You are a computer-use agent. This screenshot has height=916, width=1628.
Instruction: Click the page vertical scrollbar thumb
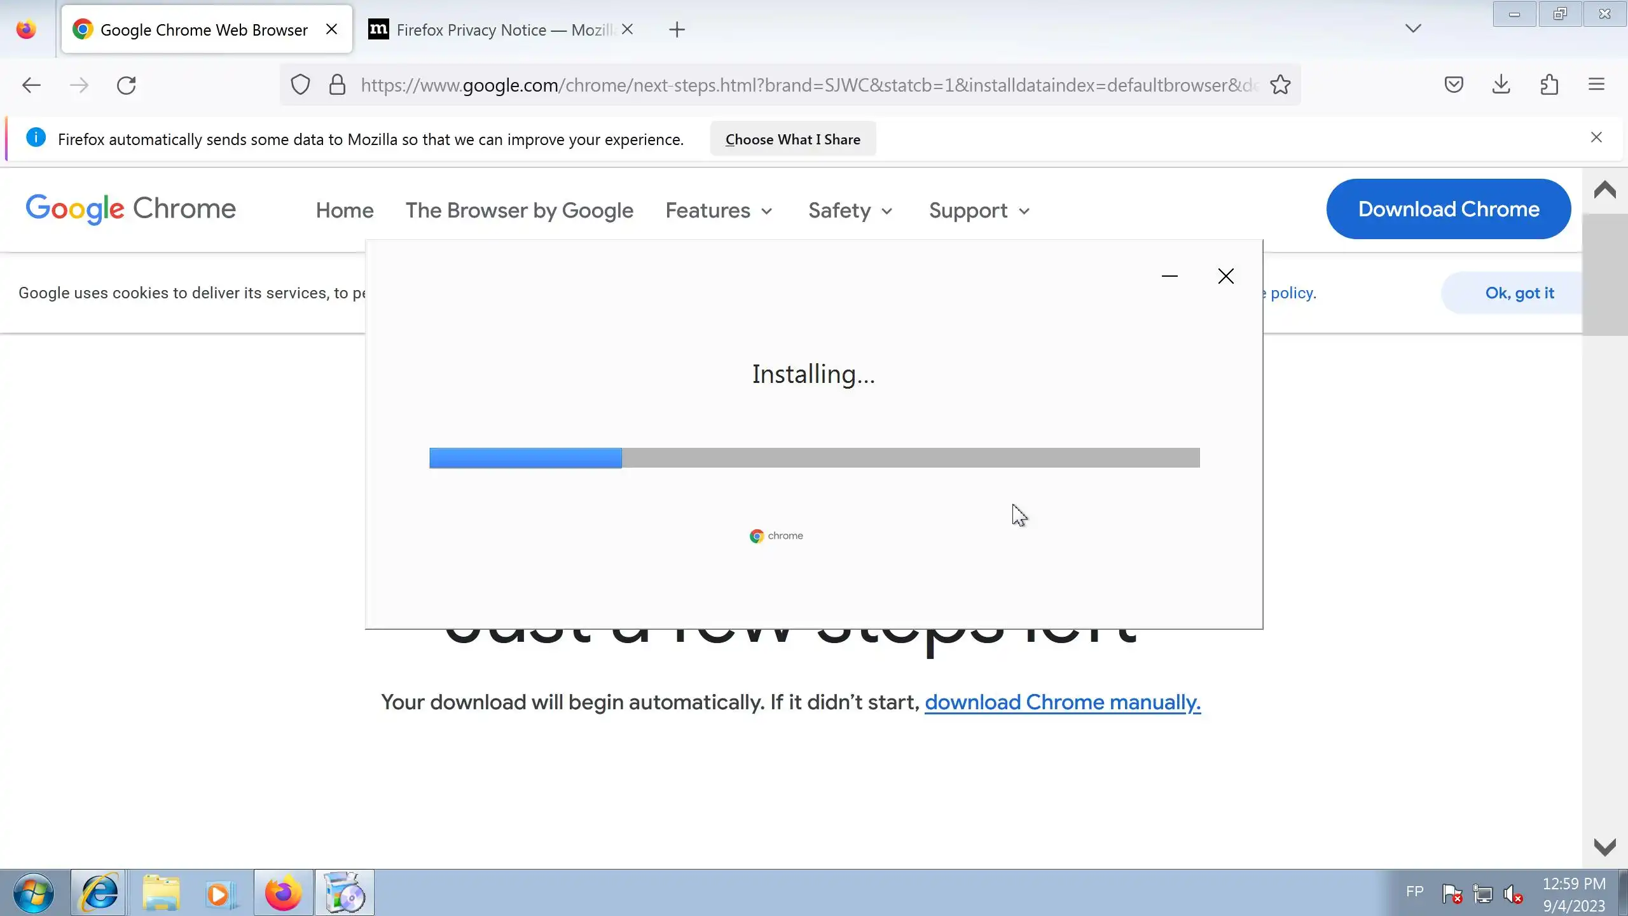click(x=1604, y=275)
